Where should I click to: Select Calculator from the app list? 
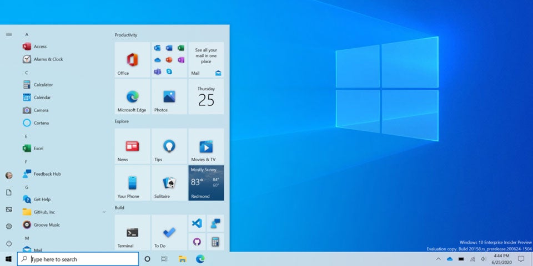(x=43, y=85)
